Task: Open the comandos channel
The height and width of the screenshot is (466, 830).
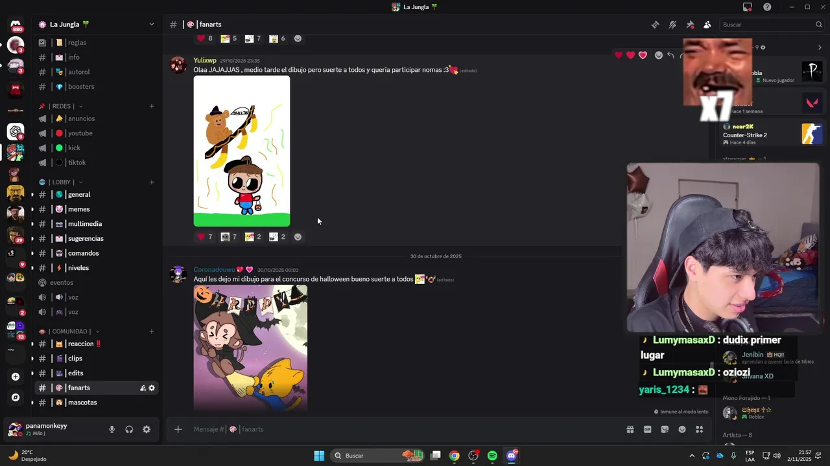Action: [x=97, y=253]
